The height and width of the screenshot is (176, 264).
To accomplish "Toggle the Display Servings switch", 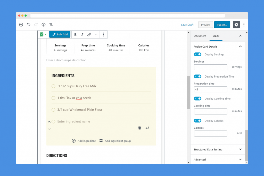I will 197,55.
